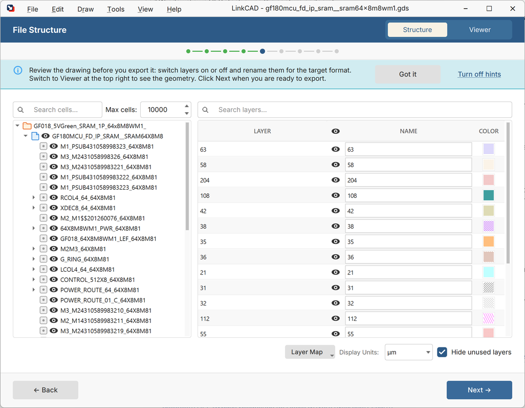Collapse the GF018_5VGreen_SRAM_1P root folder
The width and height of the screenshot is (525, 408).
coord(17,126)
